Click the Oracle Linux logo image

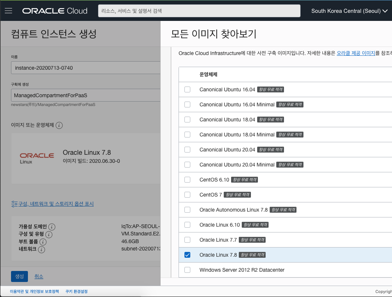point(37,158)
